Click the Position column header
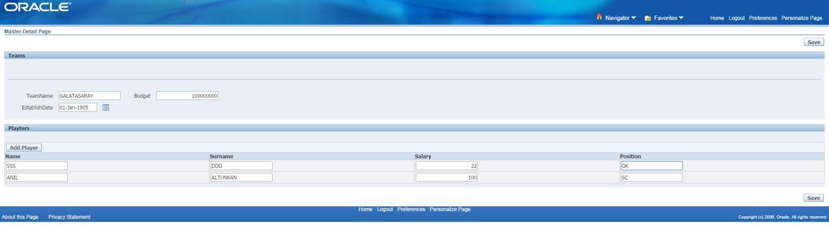829x234 pixels. 631,156
